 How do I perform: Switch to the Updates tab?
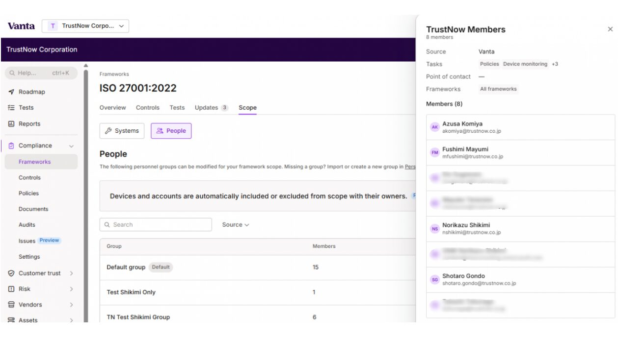click(x=212, y=108)
